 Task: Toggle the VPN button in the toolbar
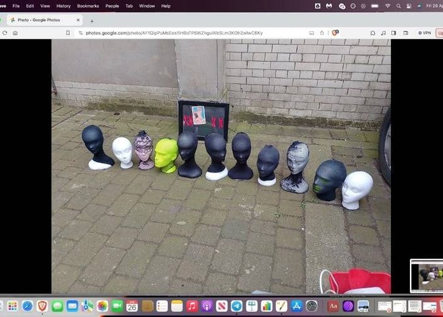tap(424, 32)
